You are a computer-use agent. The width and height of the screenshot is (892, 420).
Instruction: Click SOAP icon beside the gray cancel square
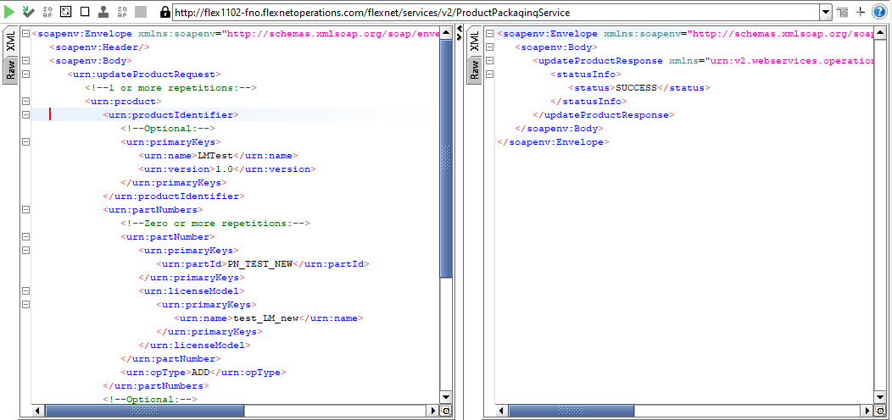point(122,11)
